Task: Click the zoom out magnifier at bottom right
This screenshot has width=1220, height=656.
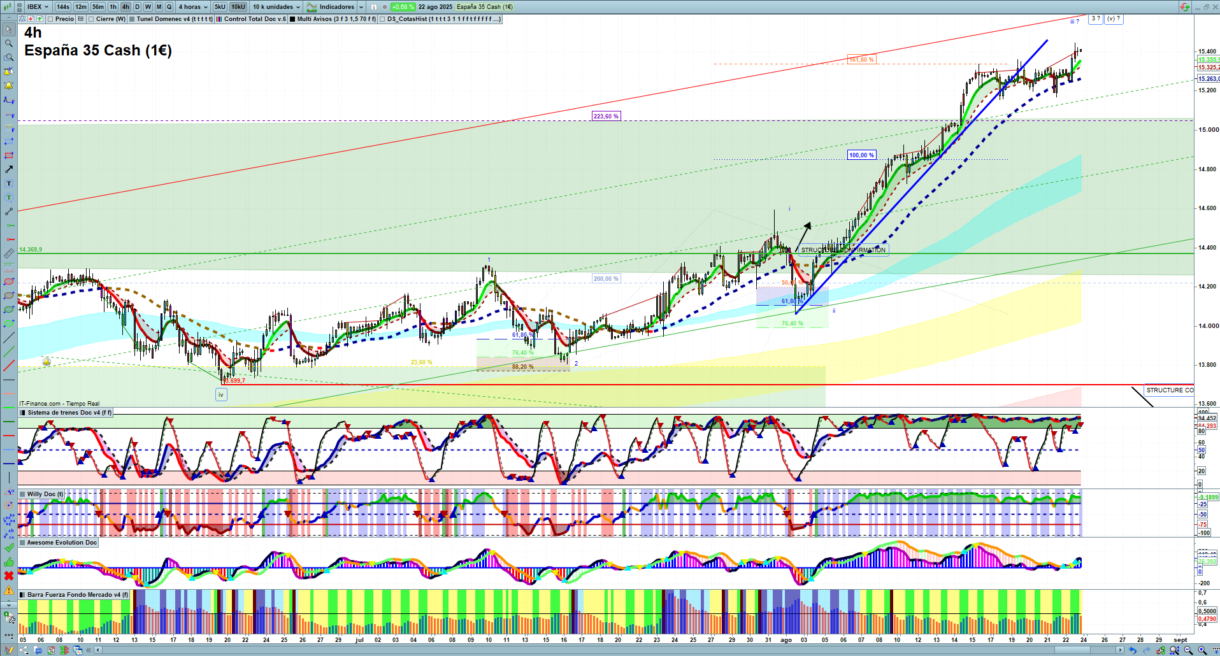Action: 1188,650
